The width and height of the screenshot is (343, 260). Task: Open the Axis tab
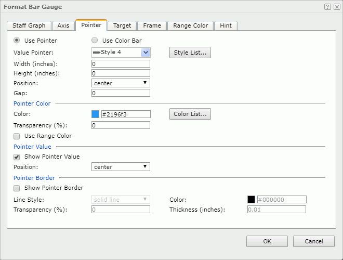(63, 25)
